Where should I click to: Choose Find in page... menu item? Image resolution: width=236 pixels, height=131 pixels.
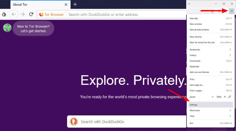[211, 91]
